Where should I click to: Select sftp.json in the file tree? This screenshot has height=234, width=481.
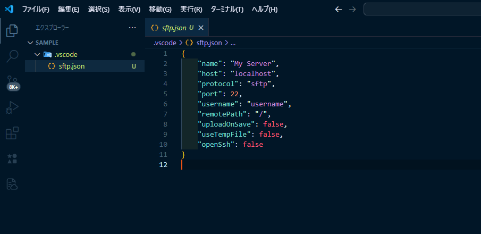point(85,66)
